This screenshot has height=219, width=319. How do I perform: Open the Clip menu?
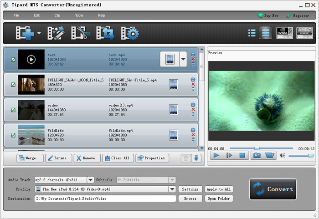pyautogui.click(x=57, y=15)
